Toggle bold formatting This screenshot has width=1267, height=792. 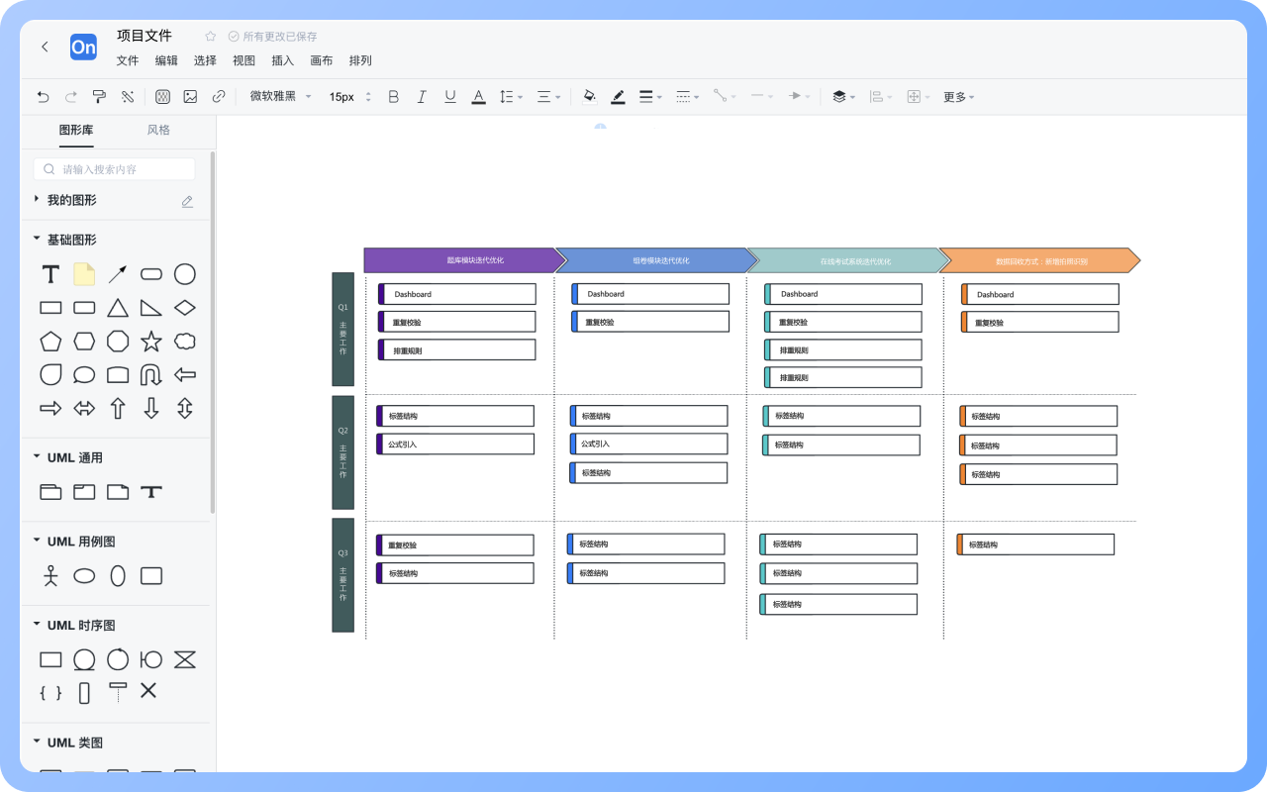(393, 97)
